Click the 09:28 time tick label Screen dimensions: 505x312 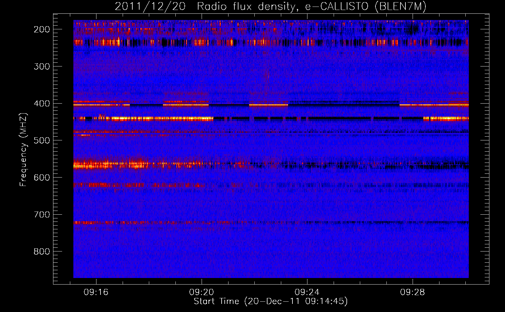pyautogui.click(x=413, y=292)
